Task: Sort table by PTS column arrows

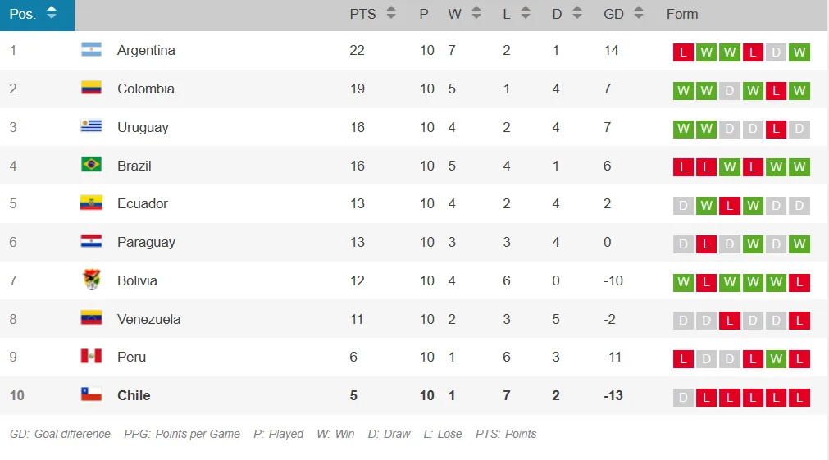Action: [x=391, y=14]
